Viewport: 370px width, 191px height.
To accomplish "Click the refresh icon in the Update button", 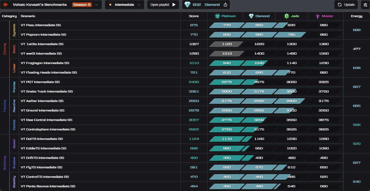I will click(x=339, y=5).
